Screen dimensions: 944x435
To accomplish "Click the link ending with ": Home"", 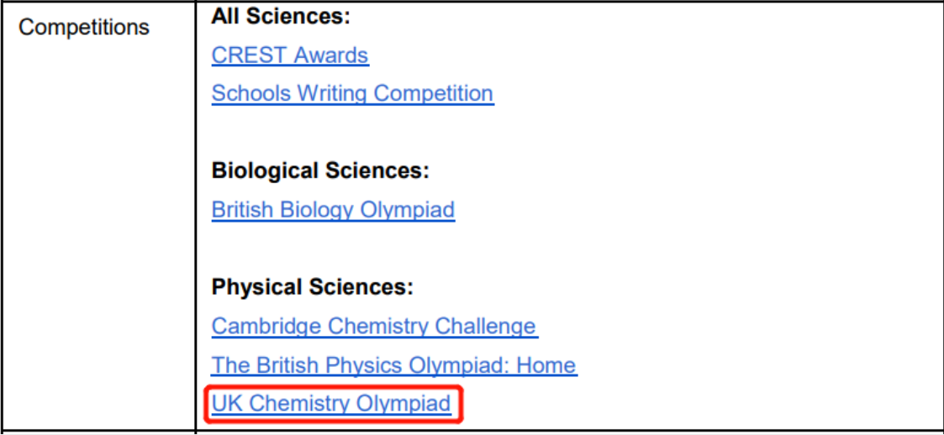I will [393, 365].
